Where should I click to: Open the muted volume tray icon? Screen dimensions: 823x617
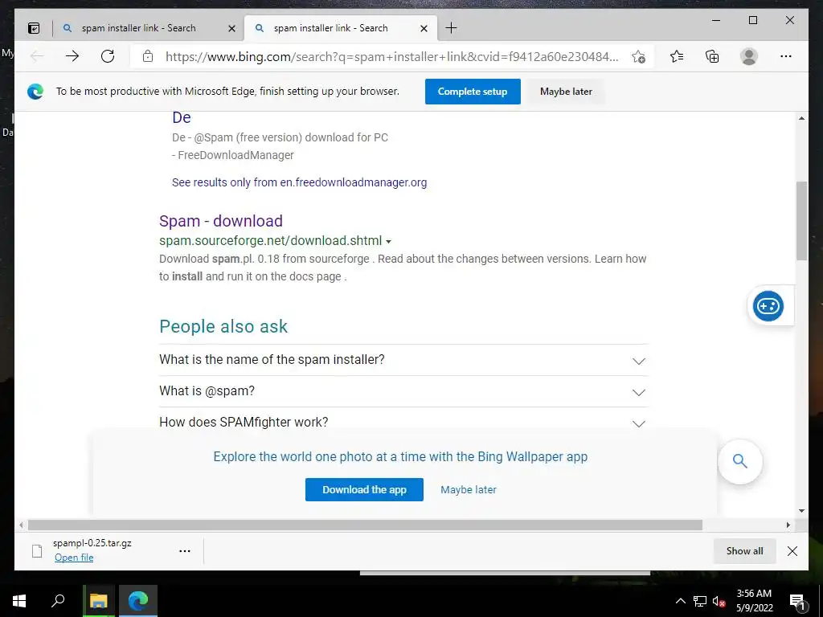click(719, 601)
